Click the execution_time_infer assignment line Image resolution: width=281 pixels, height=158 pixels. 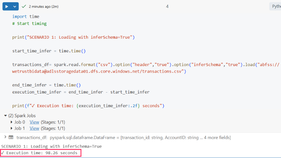pyautogui.click(x=81, y=92)
